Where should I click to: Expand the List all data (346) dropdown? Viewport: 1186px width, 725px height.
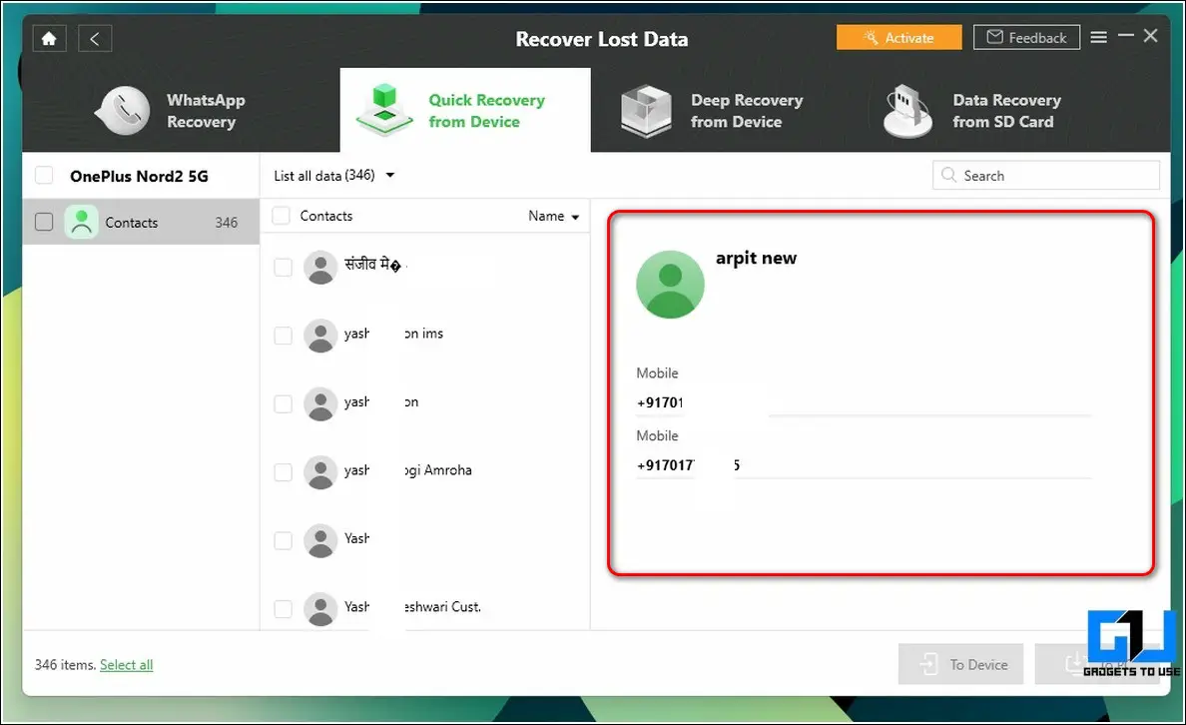pyautogui.click(x=334, y=176)
